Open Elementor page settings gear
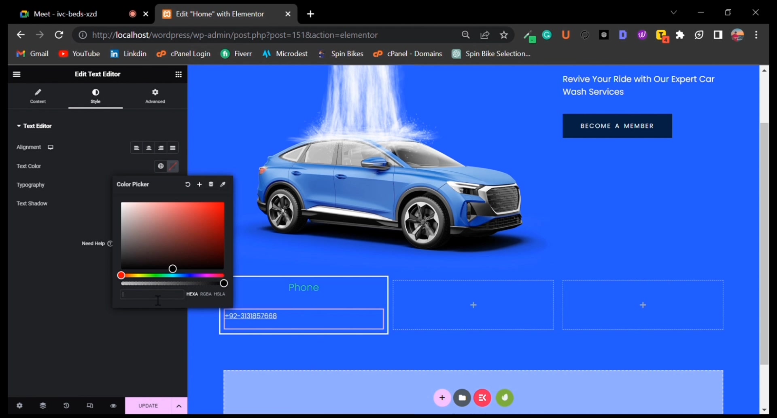The width and height of the screenshot is (777, 418). 19,406
